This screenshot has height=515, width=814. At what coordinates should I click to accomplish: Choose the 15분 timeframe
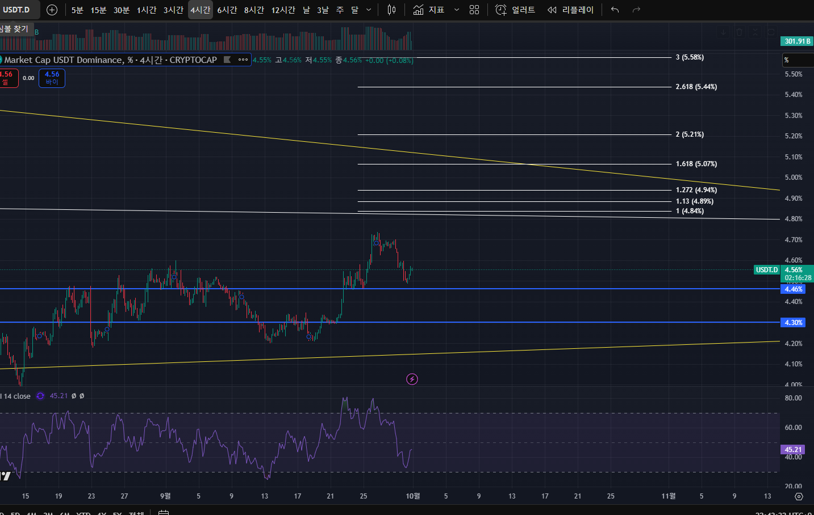pos(98,10)
